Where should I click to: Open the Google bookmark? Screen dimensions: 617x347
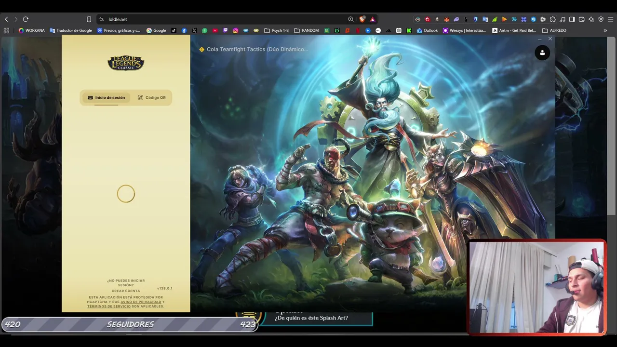tap(156, 30)
